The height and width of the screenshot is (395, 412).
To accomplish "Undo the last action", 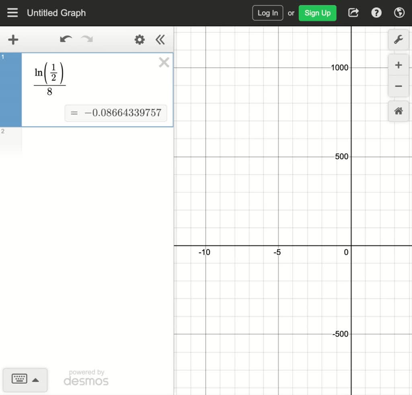I will point(66,39).
